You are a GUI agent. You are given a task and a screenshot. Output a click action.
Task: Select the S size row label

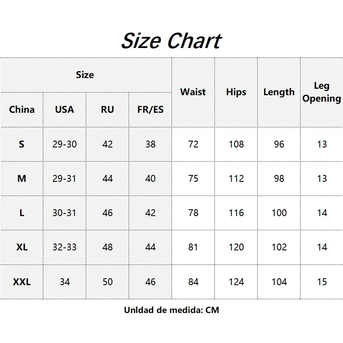click(21, 144)
